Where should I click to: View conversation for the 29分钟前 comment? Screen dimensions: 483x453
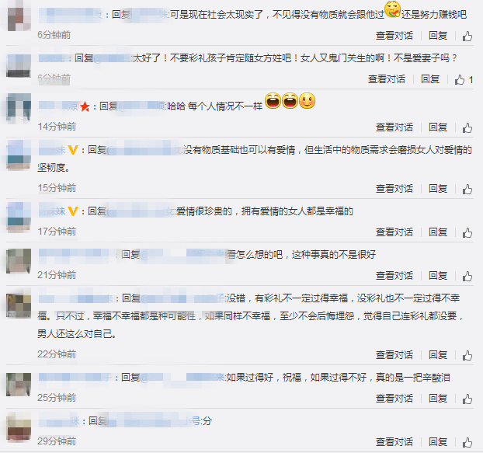pyautogui.click(x=394, y=442)
